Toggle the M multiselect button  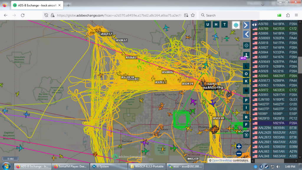pos(246,91)
